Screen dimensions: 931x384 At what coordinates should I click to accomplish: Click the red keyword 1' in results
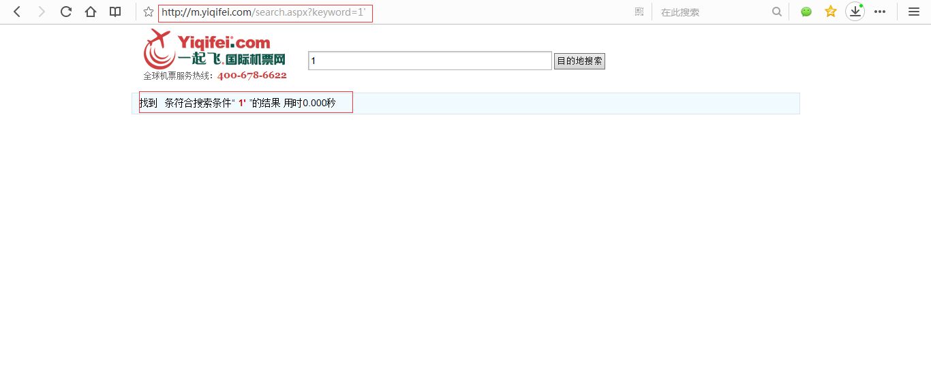(x=242, y=103)
